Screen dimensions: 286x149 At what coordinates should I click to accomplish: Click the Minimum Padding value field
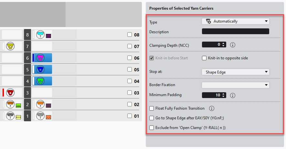pyautogui.click(x=212, y=95)
